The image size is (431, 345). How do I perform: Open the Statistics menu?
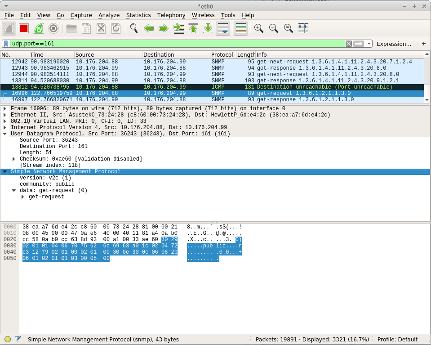point(138,15)
